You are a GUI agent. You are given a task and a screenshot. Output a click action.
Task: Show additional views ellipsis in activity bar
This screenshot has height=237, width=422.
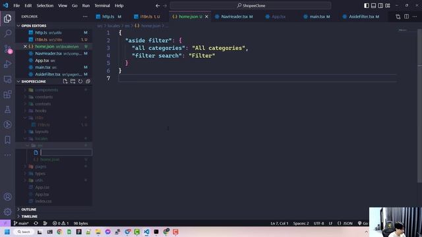7,155
